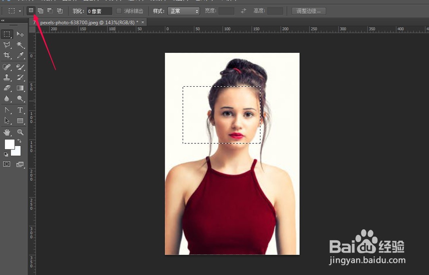Select the Color Replacement brush tool
429x275 pixels.
(20, 67)
